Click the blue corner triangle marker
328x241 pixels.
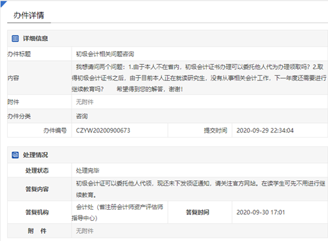pyautogui.click(x=3, y=3)
